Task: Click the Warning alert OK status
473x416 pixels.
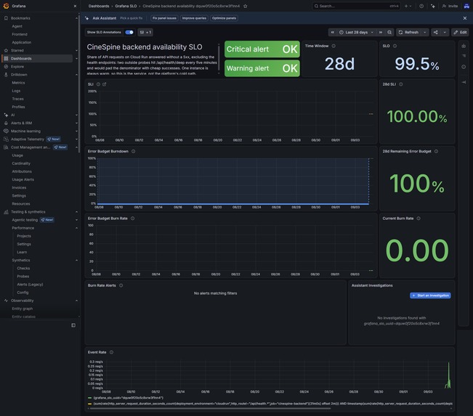Action: tap(262, 68)
